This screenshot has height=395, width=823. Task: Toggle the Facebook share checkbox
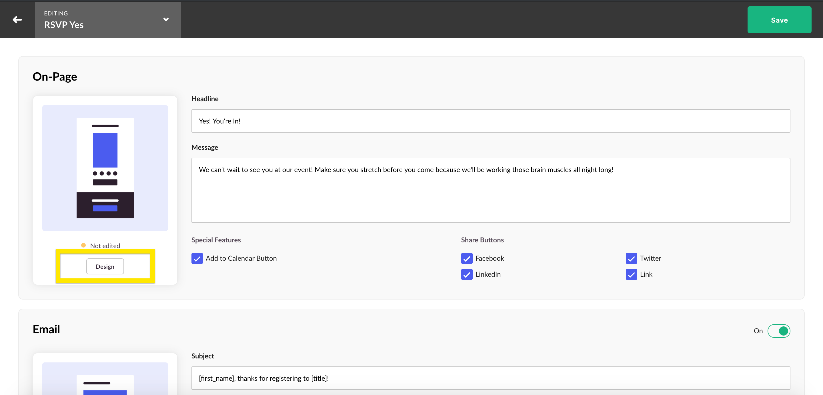pyautogui.click(x=466, y=258)
